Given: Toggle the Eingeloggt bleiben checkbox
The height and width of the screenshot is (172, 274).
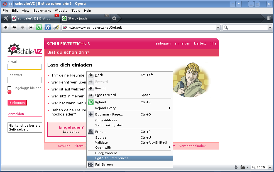Looking at the screenshot, I should (9, 88).
